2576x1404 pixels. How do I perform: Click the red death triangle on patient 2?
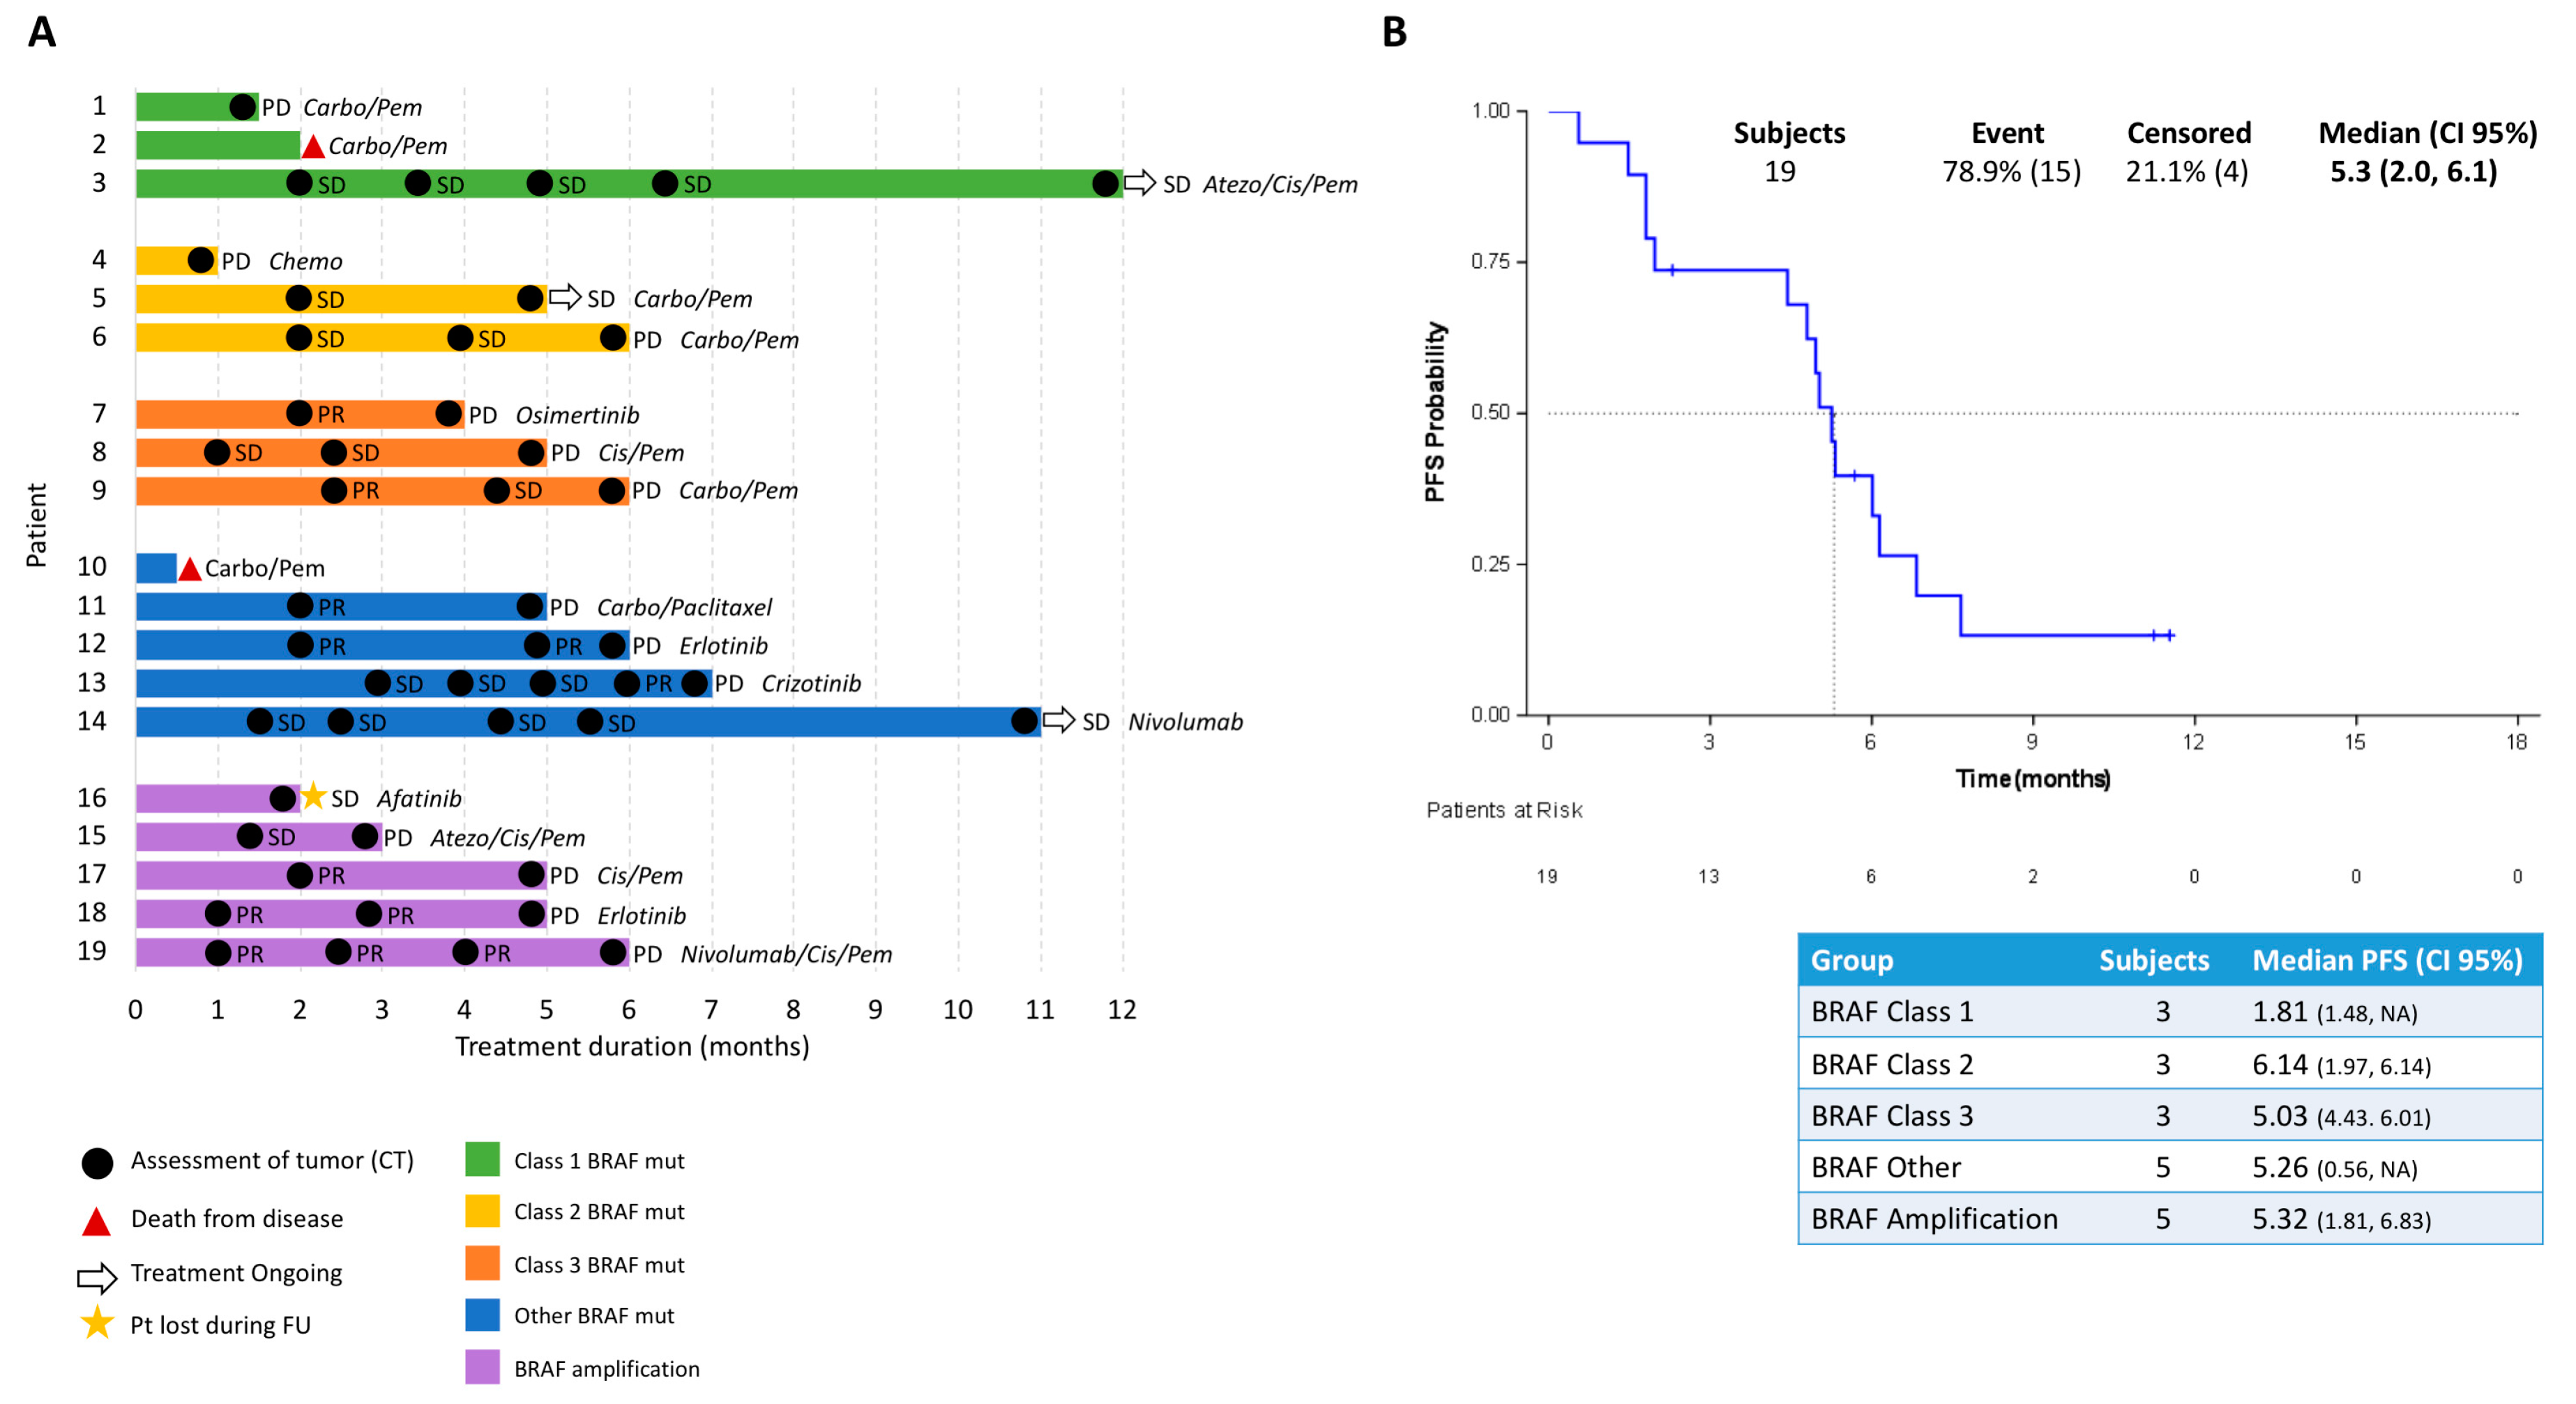pos(313,147)
